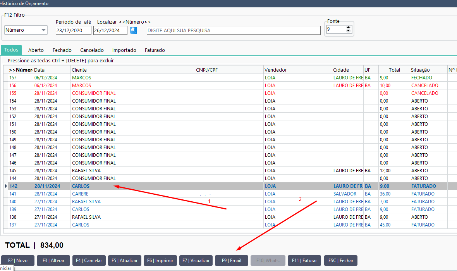Click the ESC | Fechar button
Viewport: 457px width, 271px height.
(x=341, y=261)
